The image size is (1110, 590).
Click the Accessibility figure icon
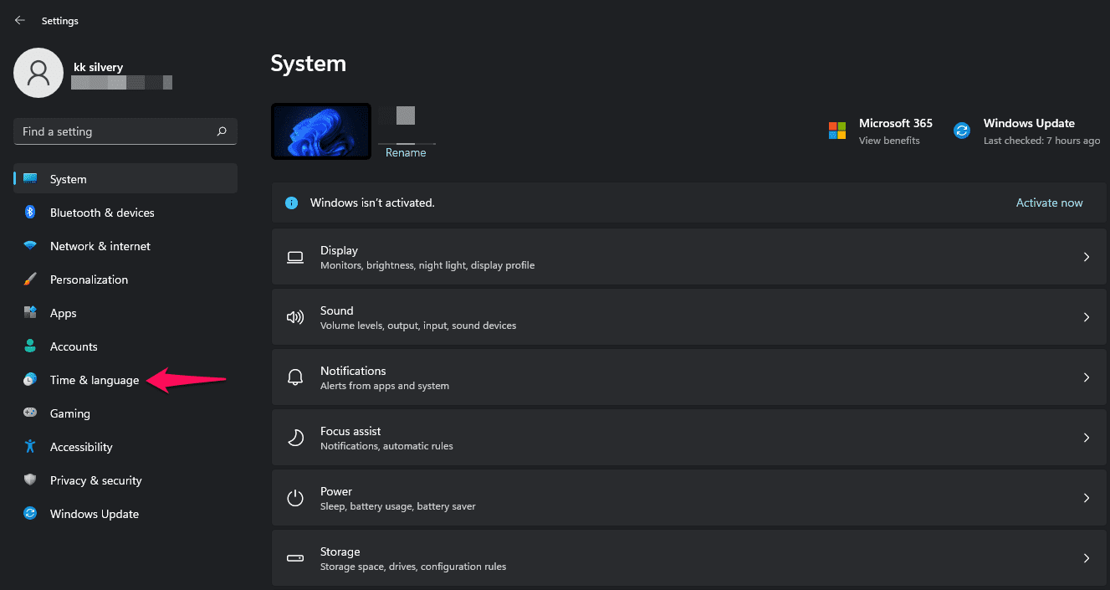[x=30, y=447]
